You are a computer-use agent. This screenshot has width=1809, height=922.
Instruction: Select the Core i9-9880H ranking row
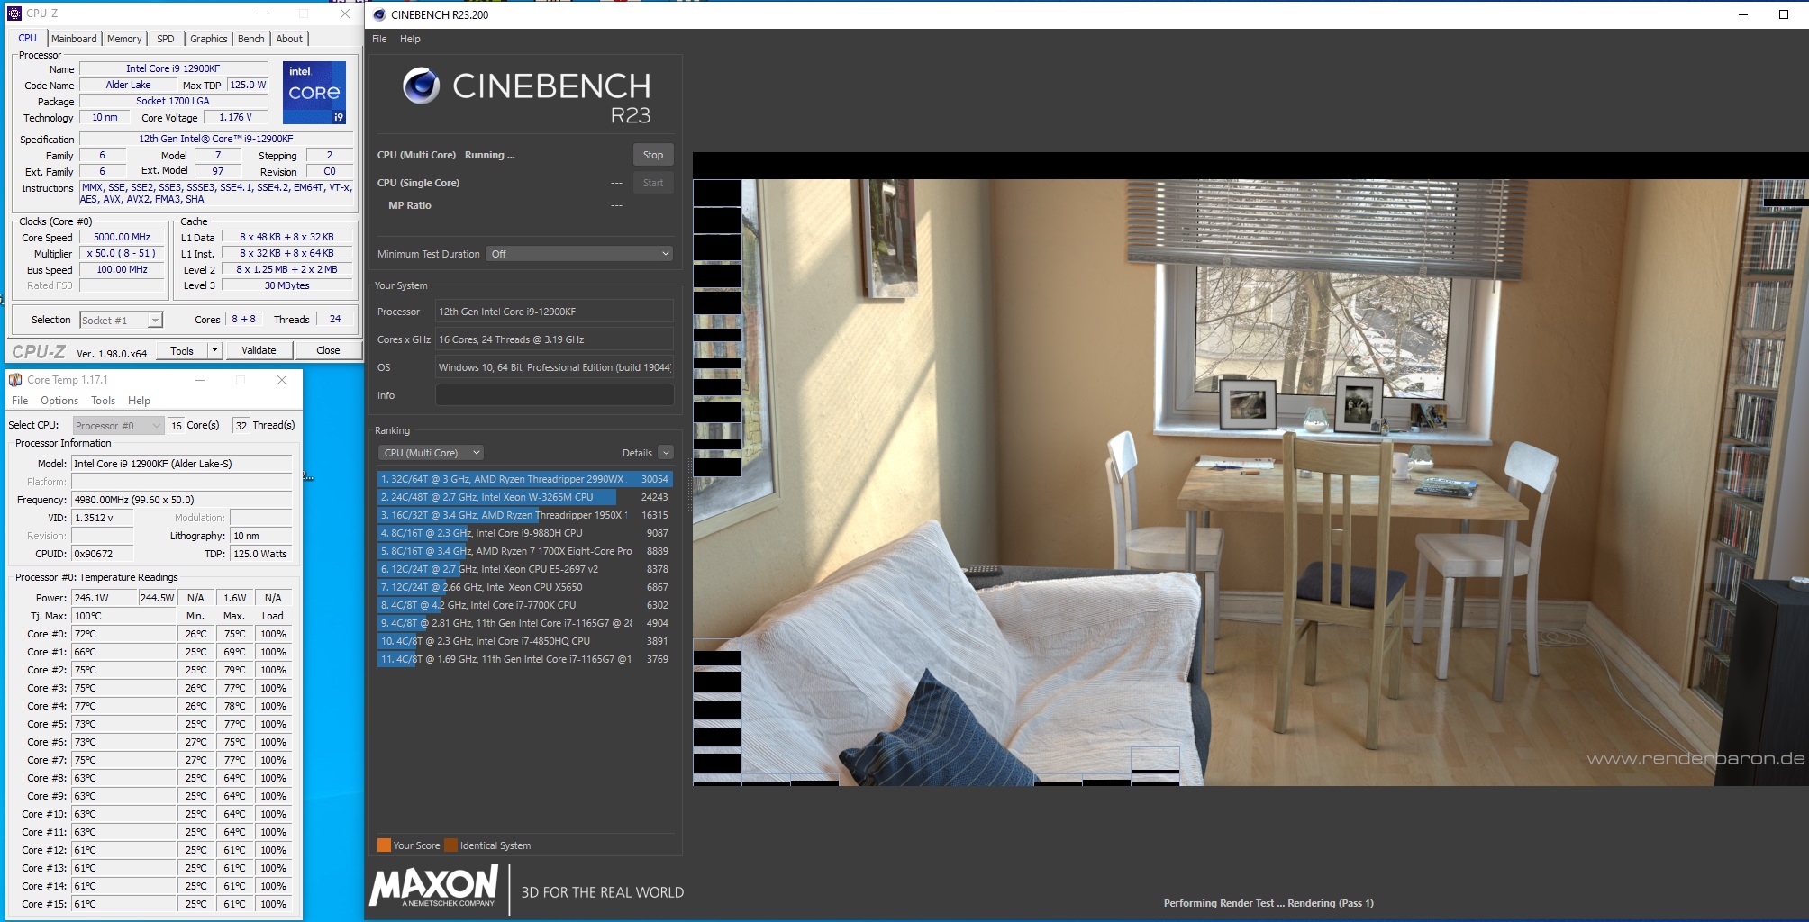coord(524,533)
